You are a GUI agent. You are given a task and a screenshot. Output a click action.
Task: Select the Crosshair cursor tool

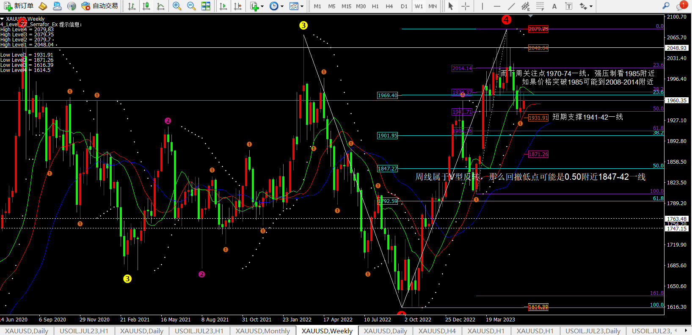[x=465, y=6]
